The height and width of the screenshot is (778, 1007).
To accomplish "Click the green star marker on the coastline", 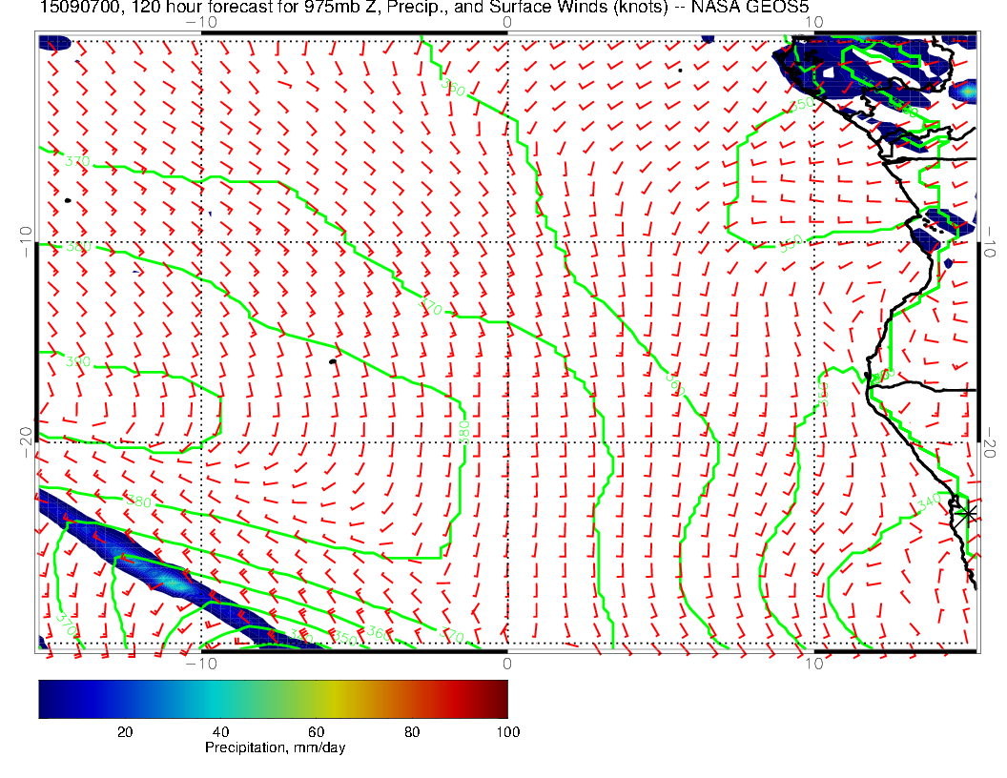I will [x=967, y=513].
